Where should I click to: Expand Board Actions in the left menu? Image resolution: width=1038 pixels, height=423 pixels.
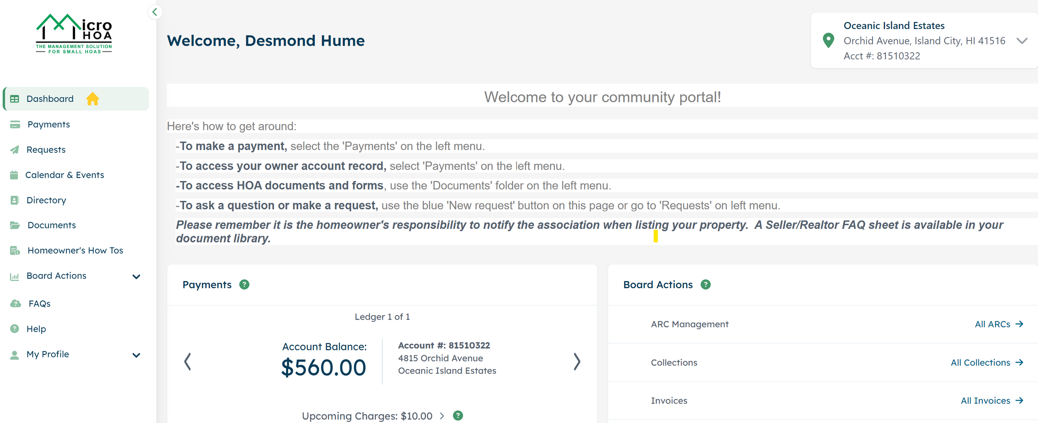(136, 276)
